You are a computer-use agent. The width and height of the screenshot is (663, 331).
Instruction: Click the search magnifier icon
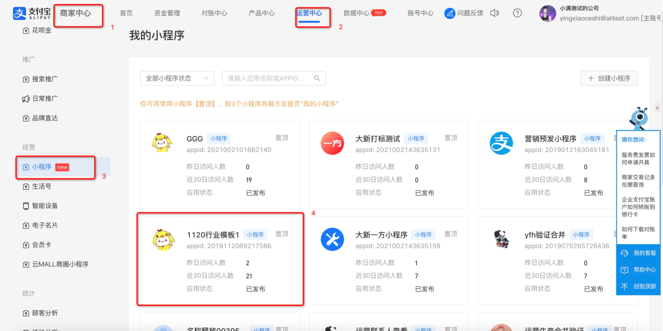coord(317,78)
